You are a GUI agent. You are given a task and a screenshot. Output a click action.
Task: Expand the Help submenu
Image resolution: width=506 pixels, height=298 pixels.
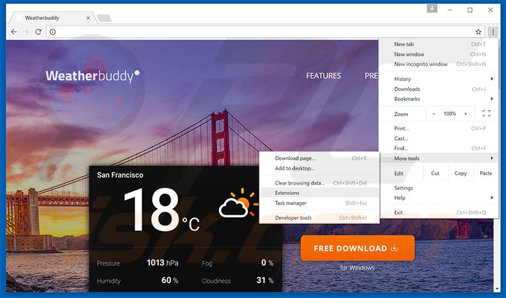click(437, 198)
